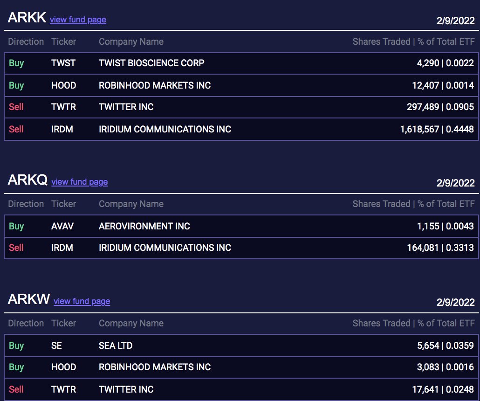
Task: Click the Buy label on TWST row
Action: (16, 63)
